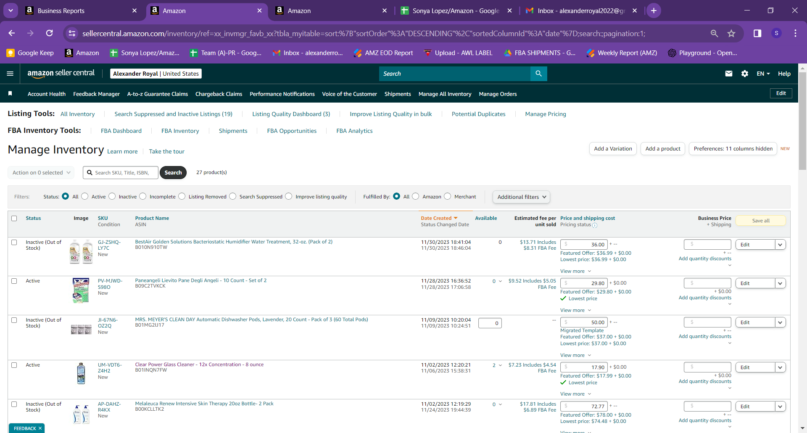This screenshot has width=807, height=433.
Task: Open Preferences: 11 columns hidden
Action: coord(733,149)
